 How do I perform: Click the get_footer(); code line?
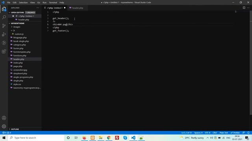click(x=61, y=31)
